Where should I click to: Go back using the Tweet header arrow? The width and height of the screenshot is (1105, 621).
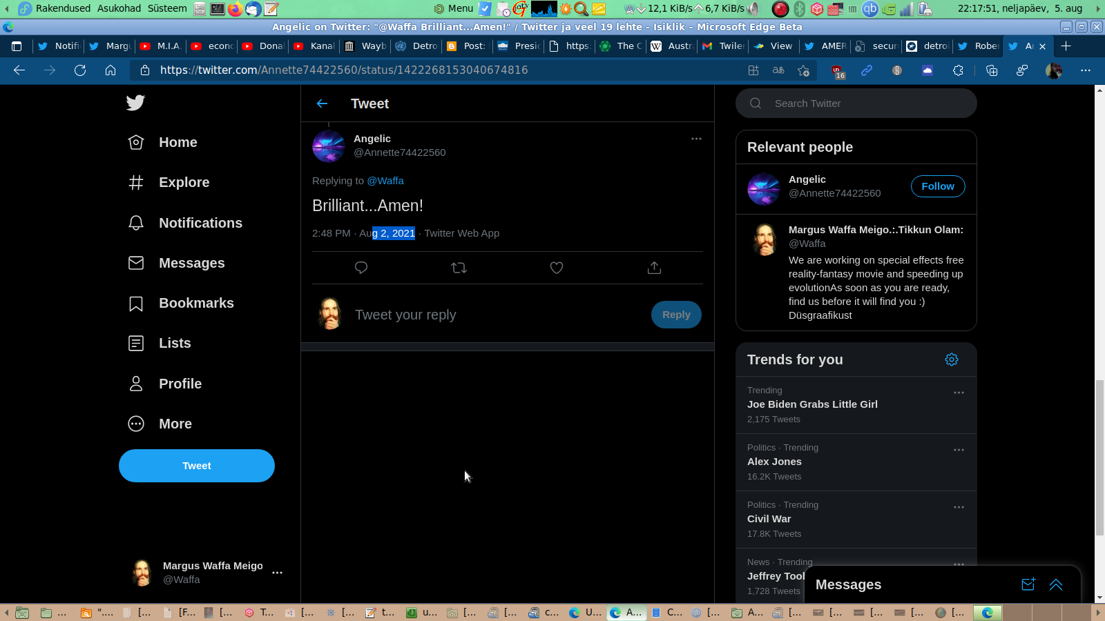pyautogui.click(x=322, y=103)
